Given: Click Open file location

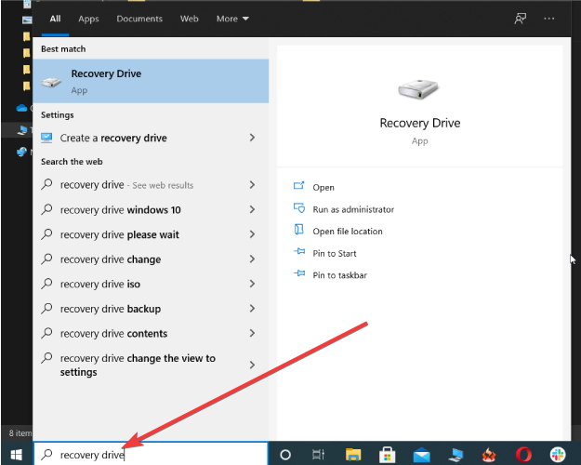Looking at the screenshot, I should pos(338,231).
